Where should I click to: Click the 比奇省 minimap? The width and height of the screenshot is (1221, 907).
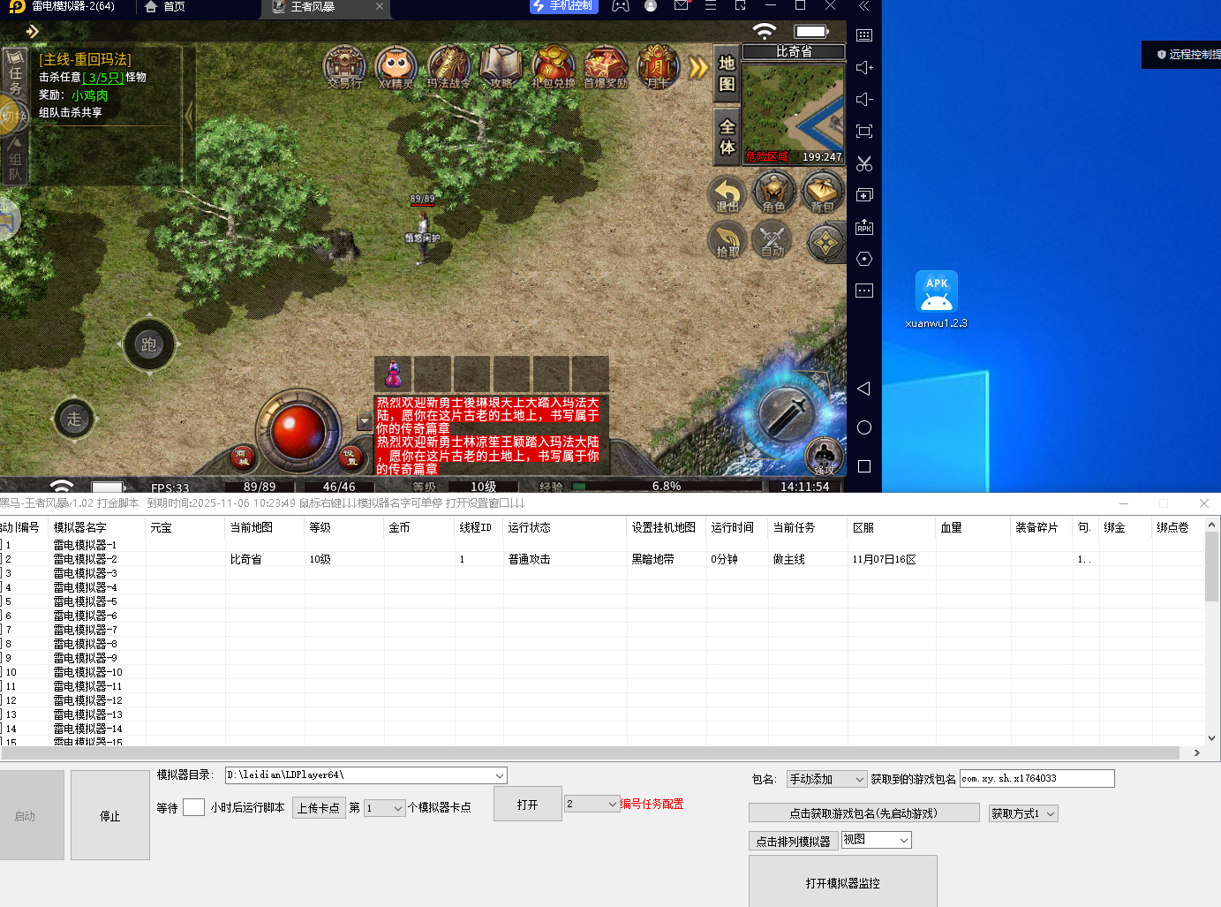click(793, 112)
